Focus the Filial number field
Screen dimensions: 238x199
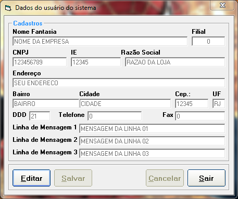click(208, 41)
